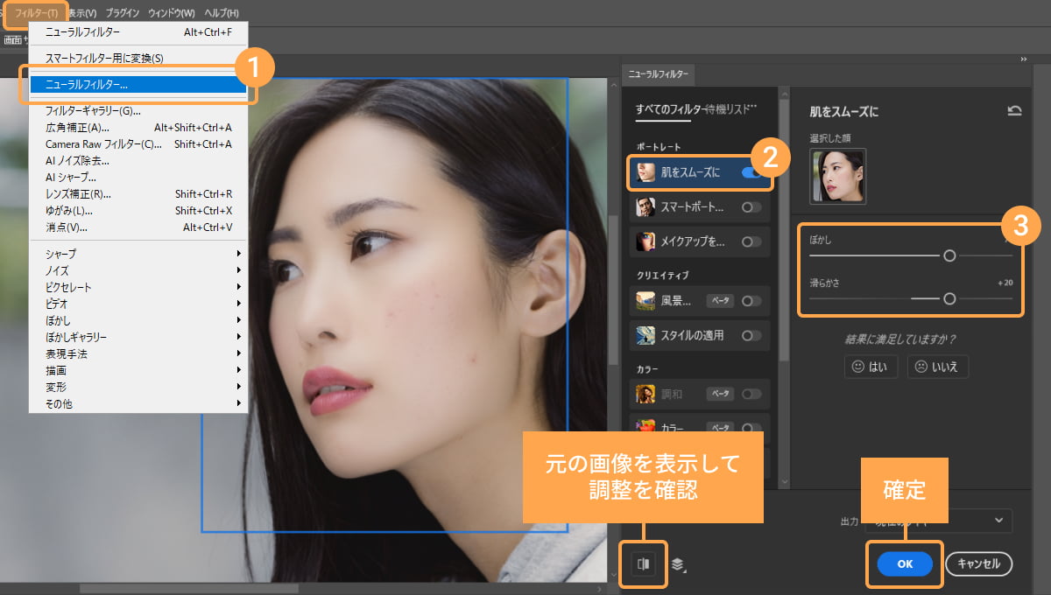Confirm changes with the OK button
This screenshot has width=1051, height=595.
904,563
